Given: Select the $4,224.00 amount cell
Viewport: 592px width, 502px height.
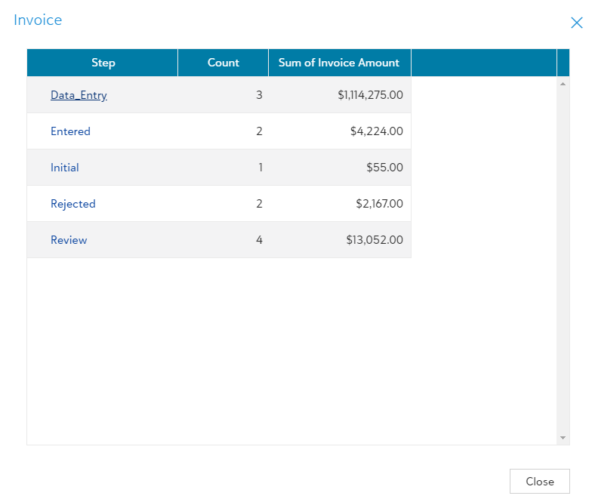Looking at the screenshot, I should coord(376,131).
